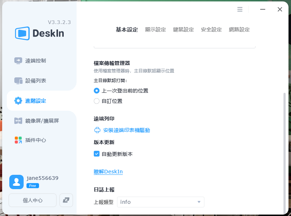Viewport: 291px width, 216px height.
Task: Click the 進階設定 gear icon
Action: 18,101
